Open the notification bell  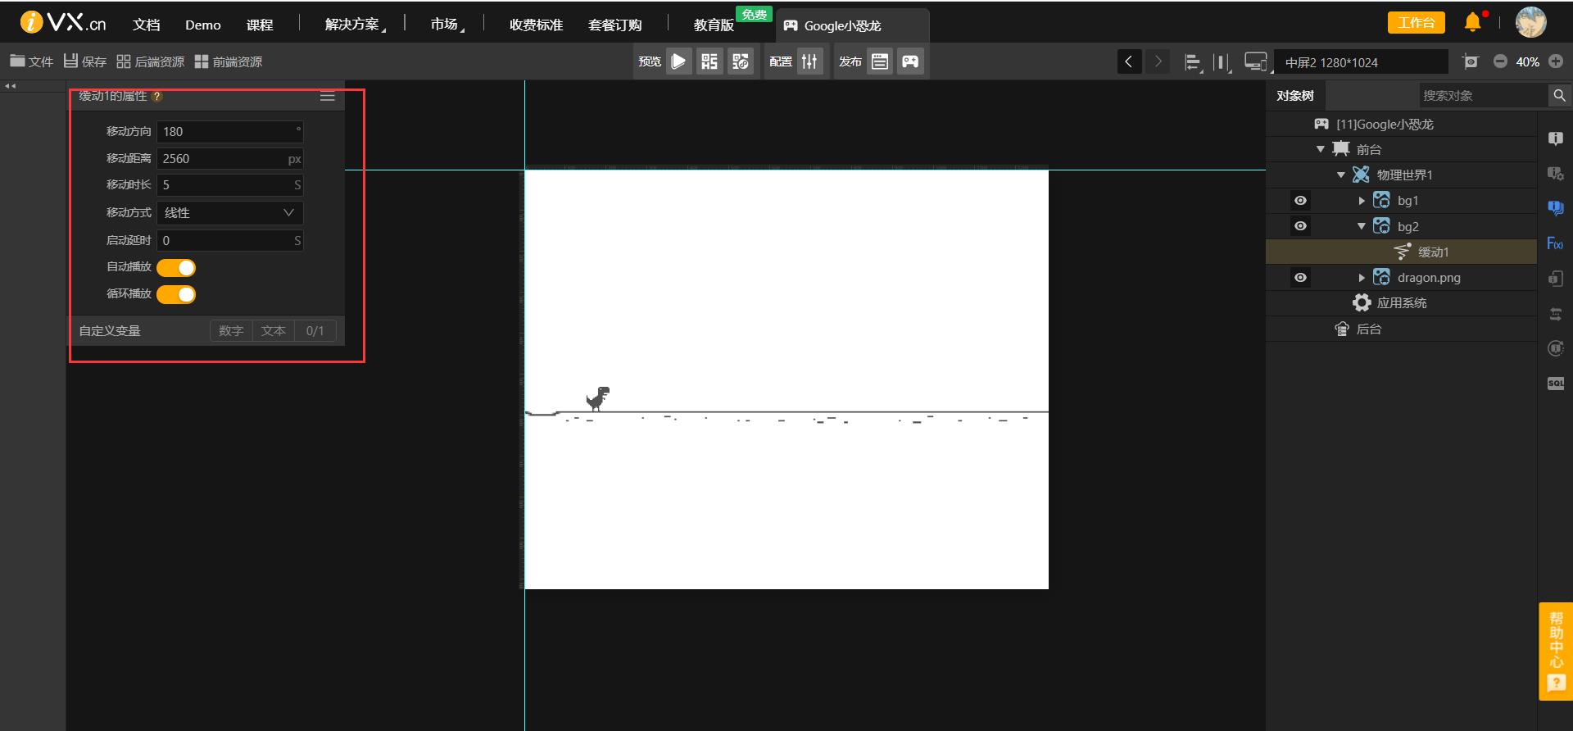pyautogui.click(x=1473, y=22)
